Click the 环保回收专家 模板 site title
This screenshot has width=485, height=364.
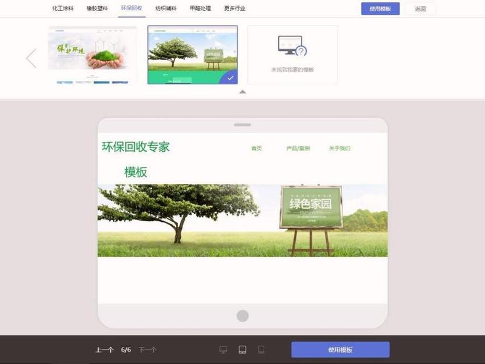click(135, 160)
